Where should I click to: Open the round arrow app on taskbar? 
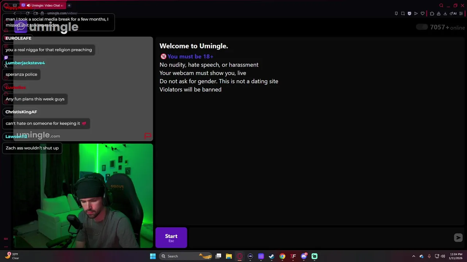click(250, 256)
